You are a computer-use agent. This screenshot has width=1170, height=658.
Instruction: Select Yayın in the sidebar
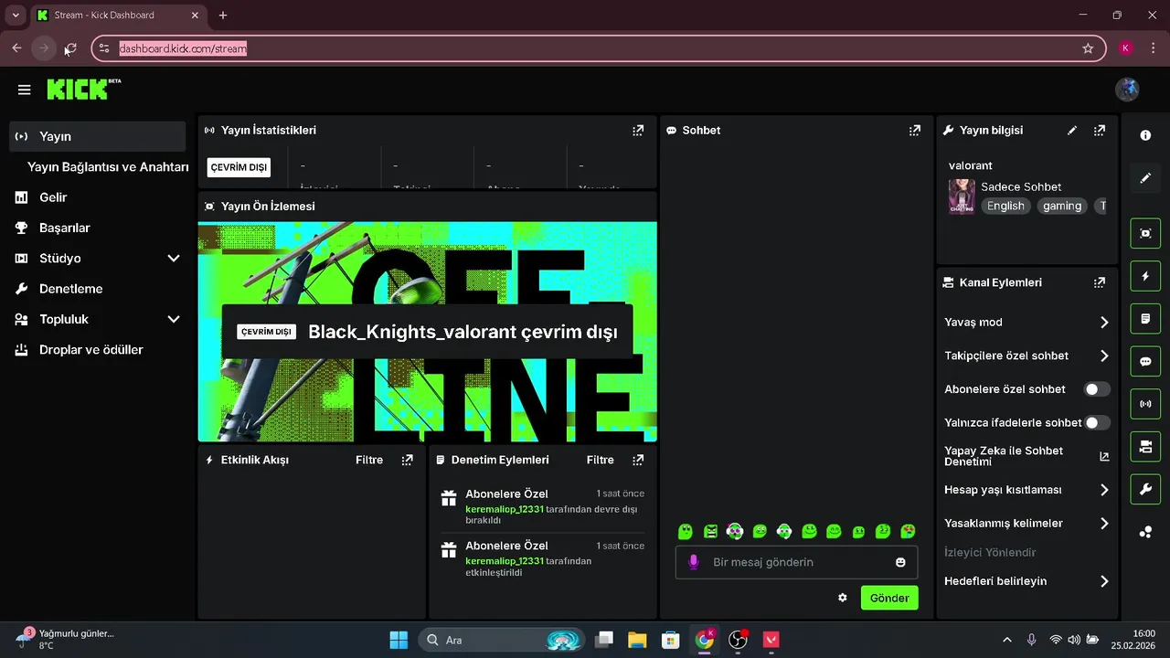99,136
